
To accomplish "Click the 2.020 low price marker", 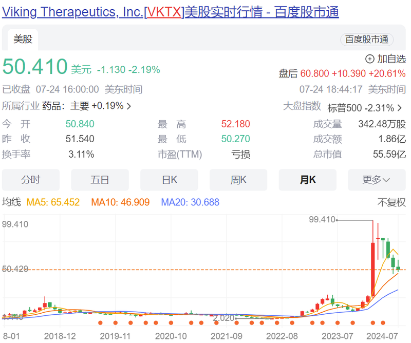I will tap(223, 318).
